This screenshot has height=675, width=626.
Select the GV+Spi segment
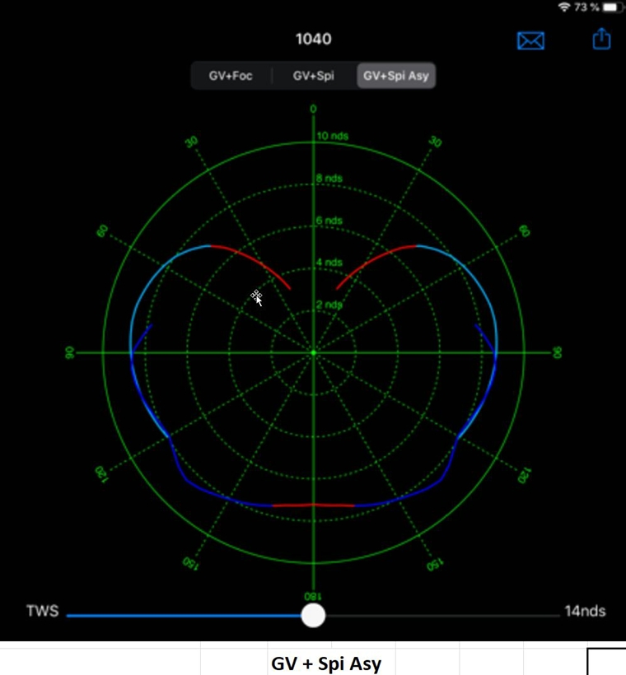coord(314,76)
